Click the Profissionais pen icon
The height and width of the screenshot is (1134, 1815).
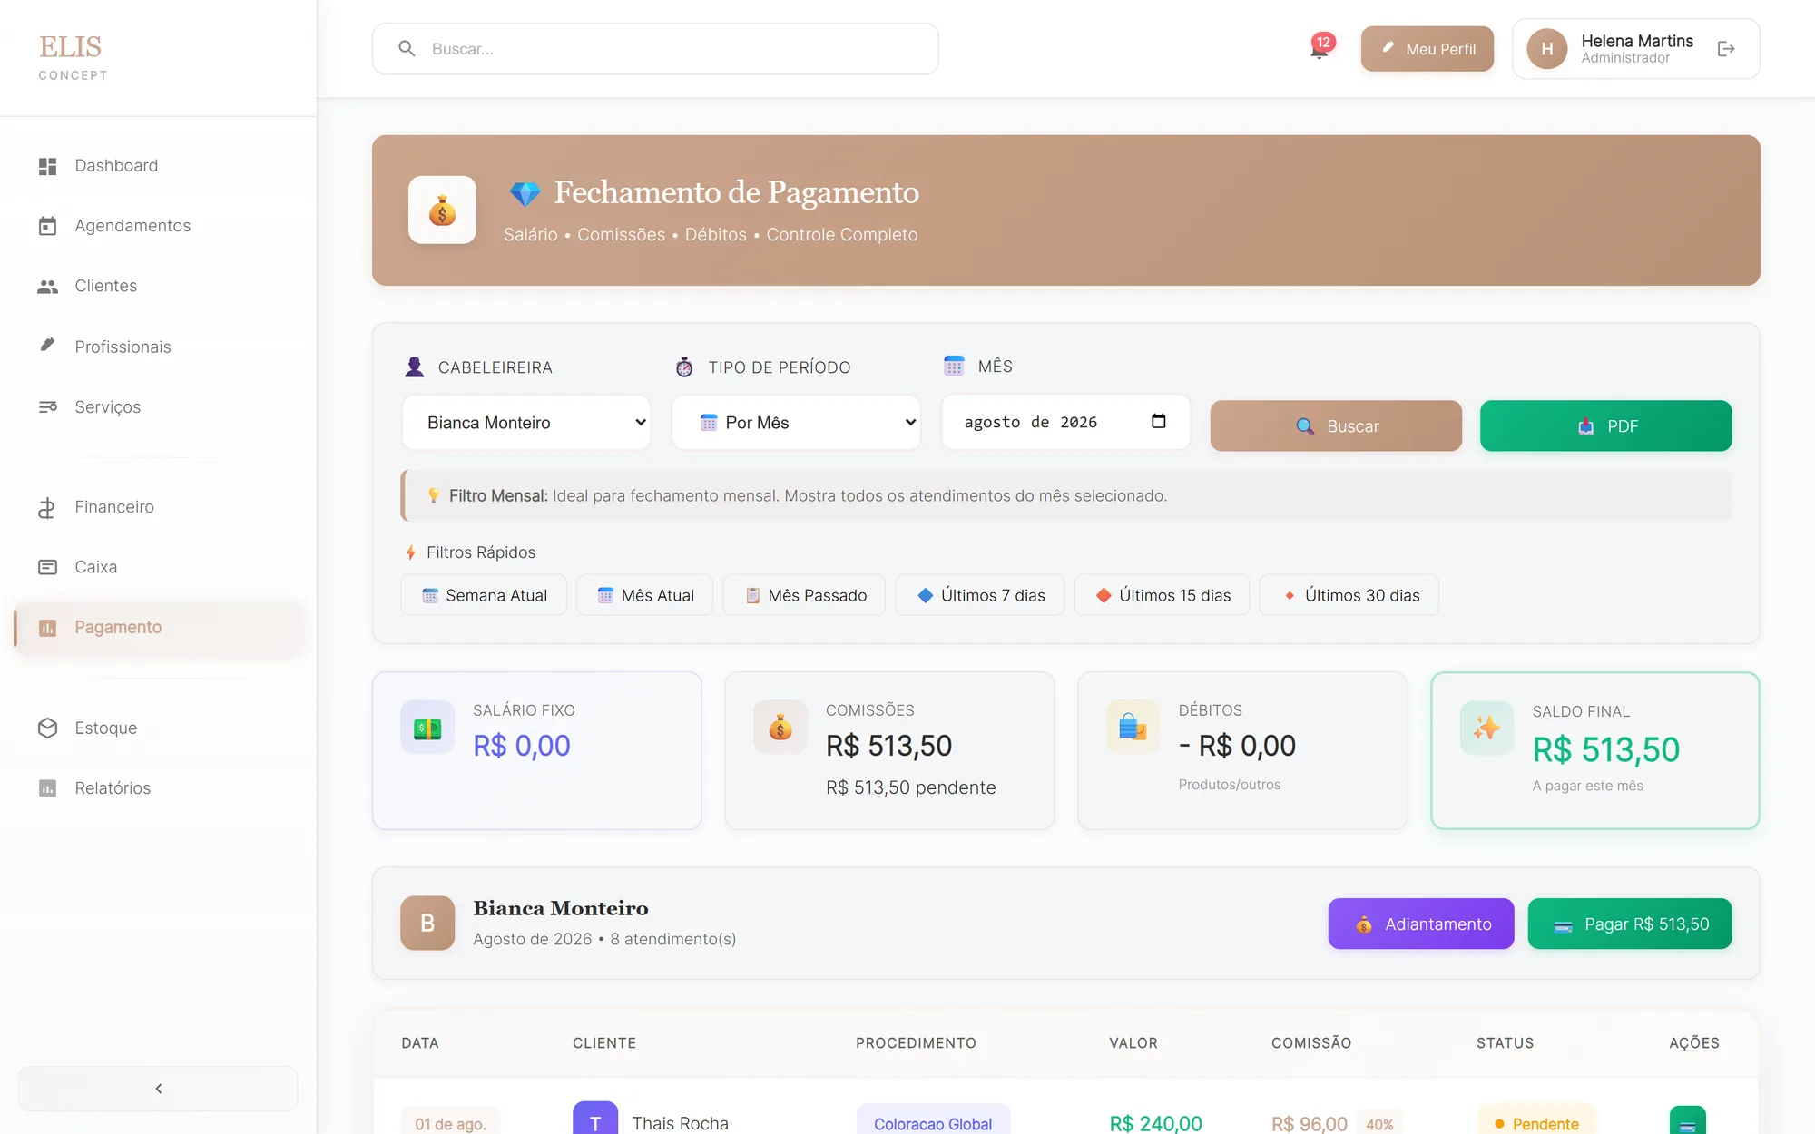click(x=47, y=346)
